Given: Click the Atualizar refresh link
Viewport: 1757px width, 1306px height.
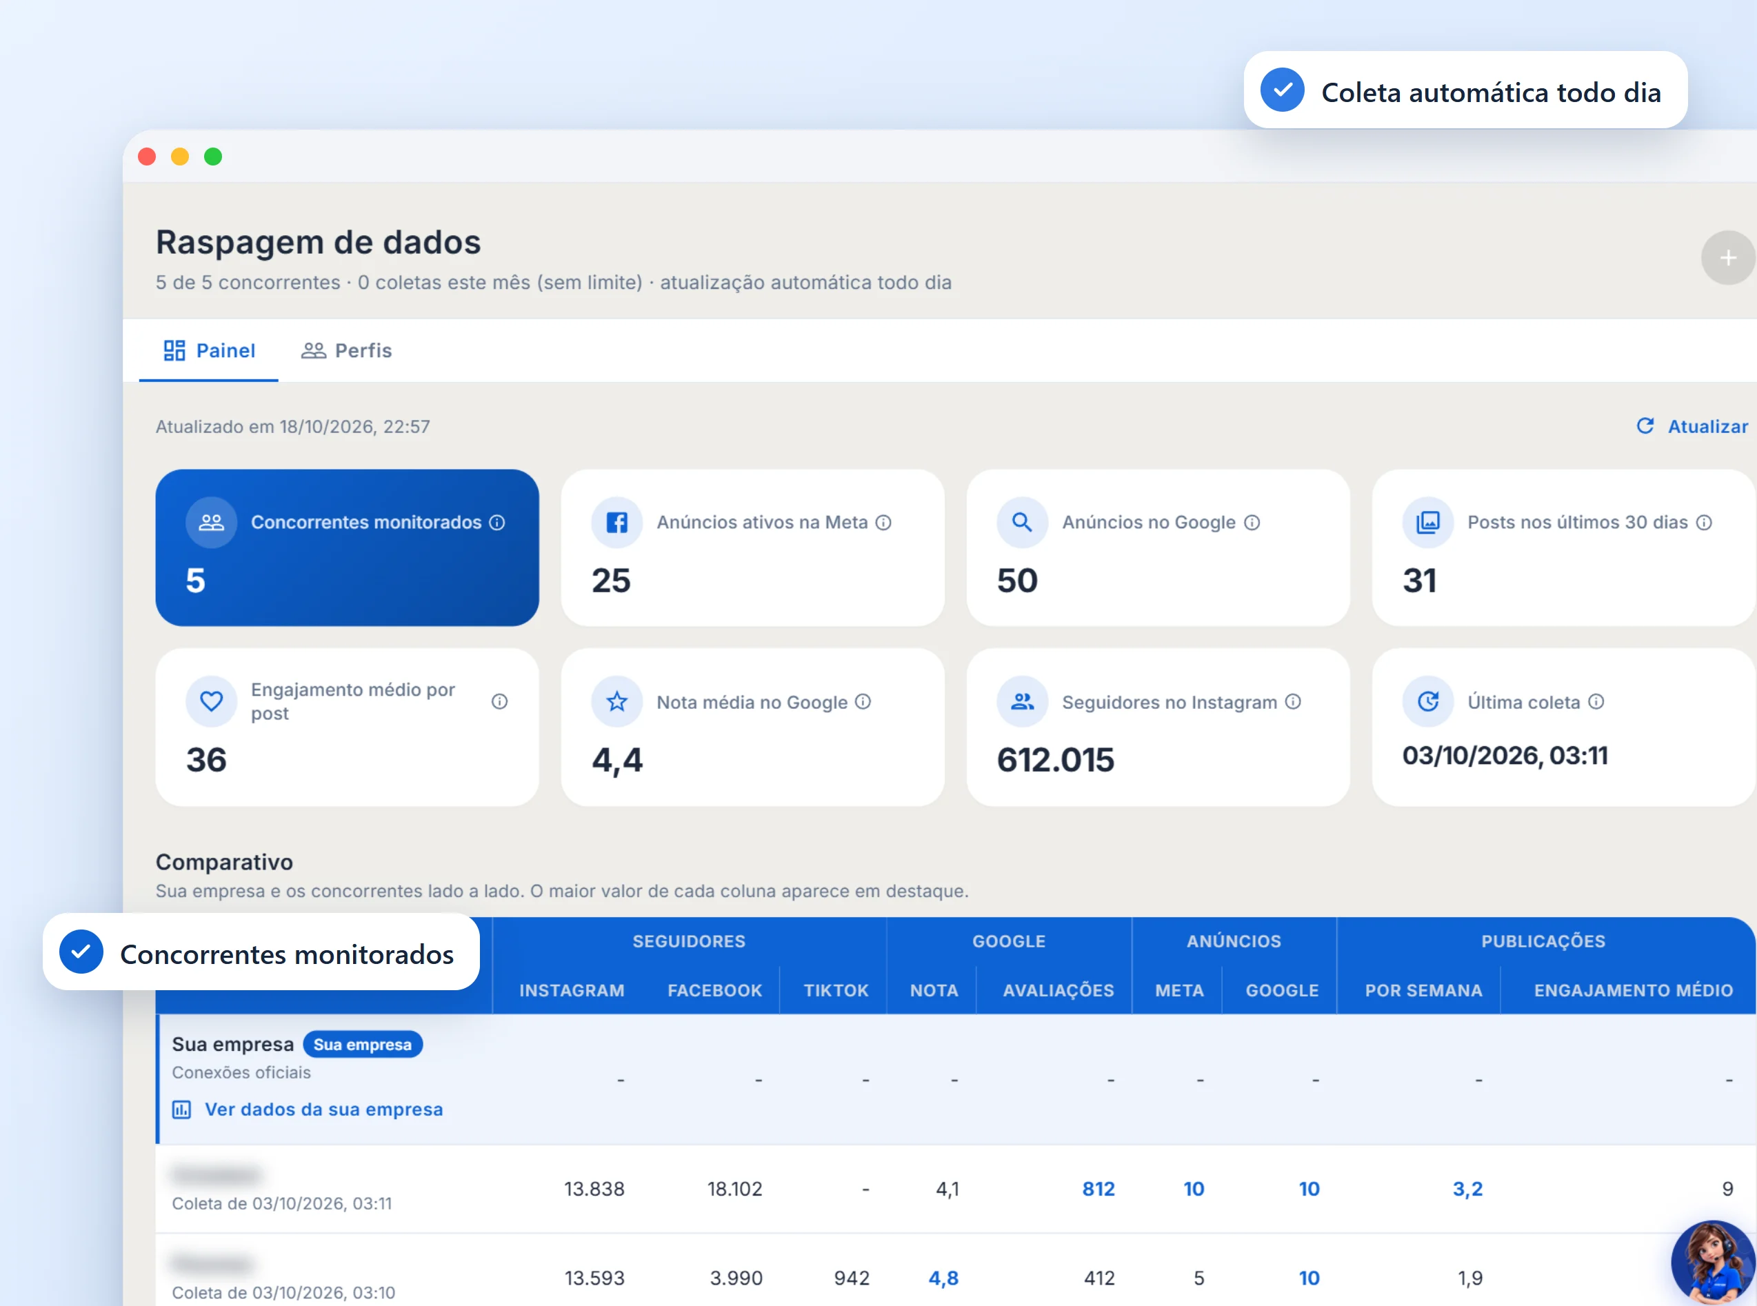Looking at the screenshot, I should [1691, 426].
